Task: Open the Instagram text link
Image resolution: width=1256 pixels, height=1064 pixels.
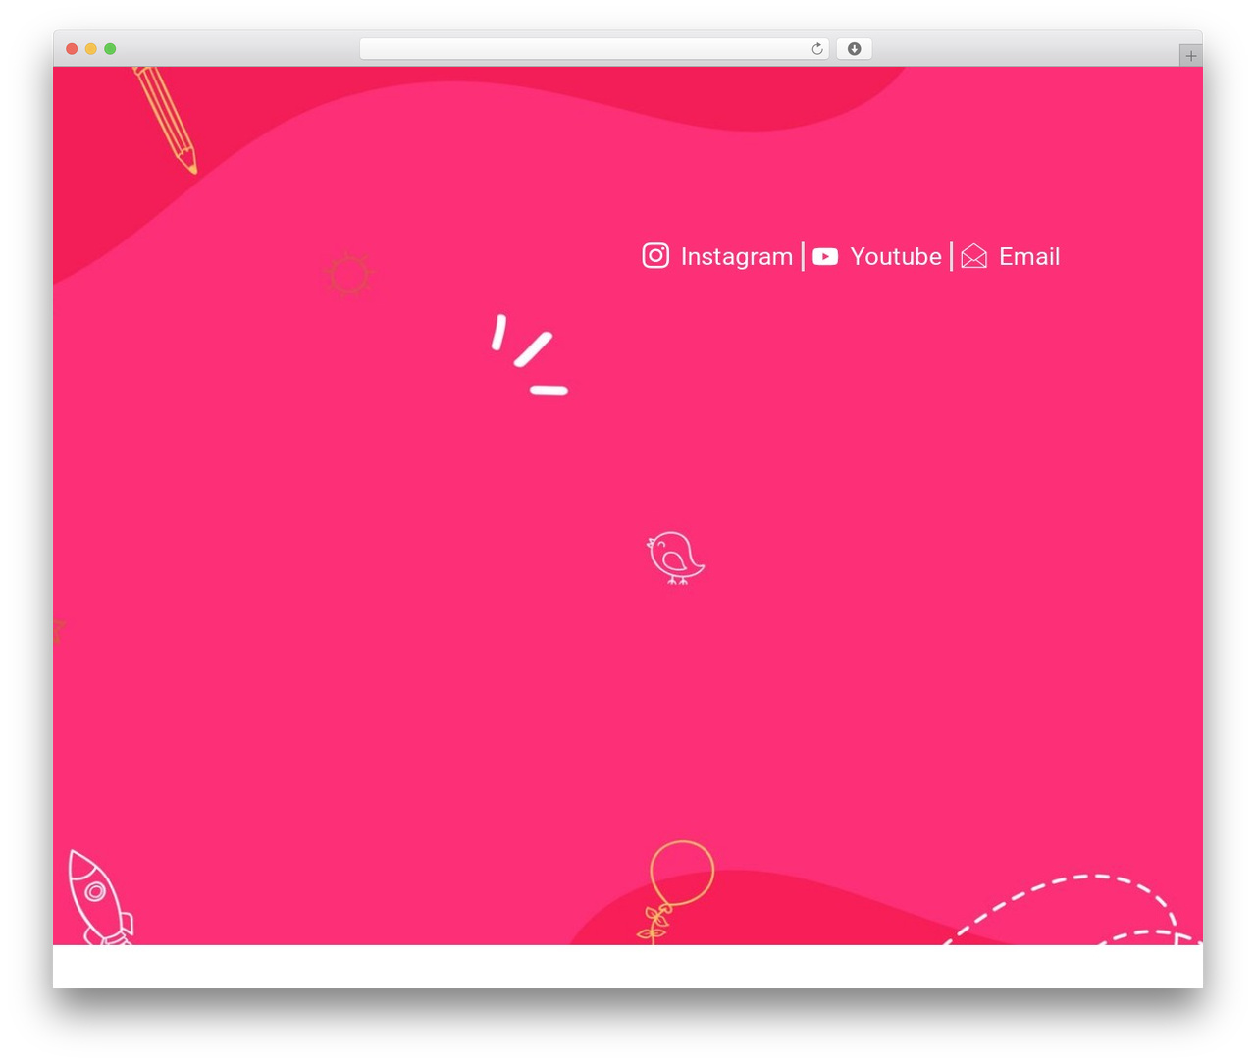Action: tap(737, 256)
